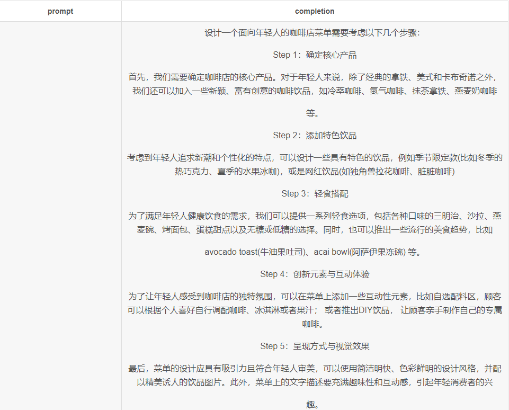Click the heading 'Step 5：呈现方式与视觉效果'
Viewport: 509px width, 410px height.
click(x=315, y=346)
